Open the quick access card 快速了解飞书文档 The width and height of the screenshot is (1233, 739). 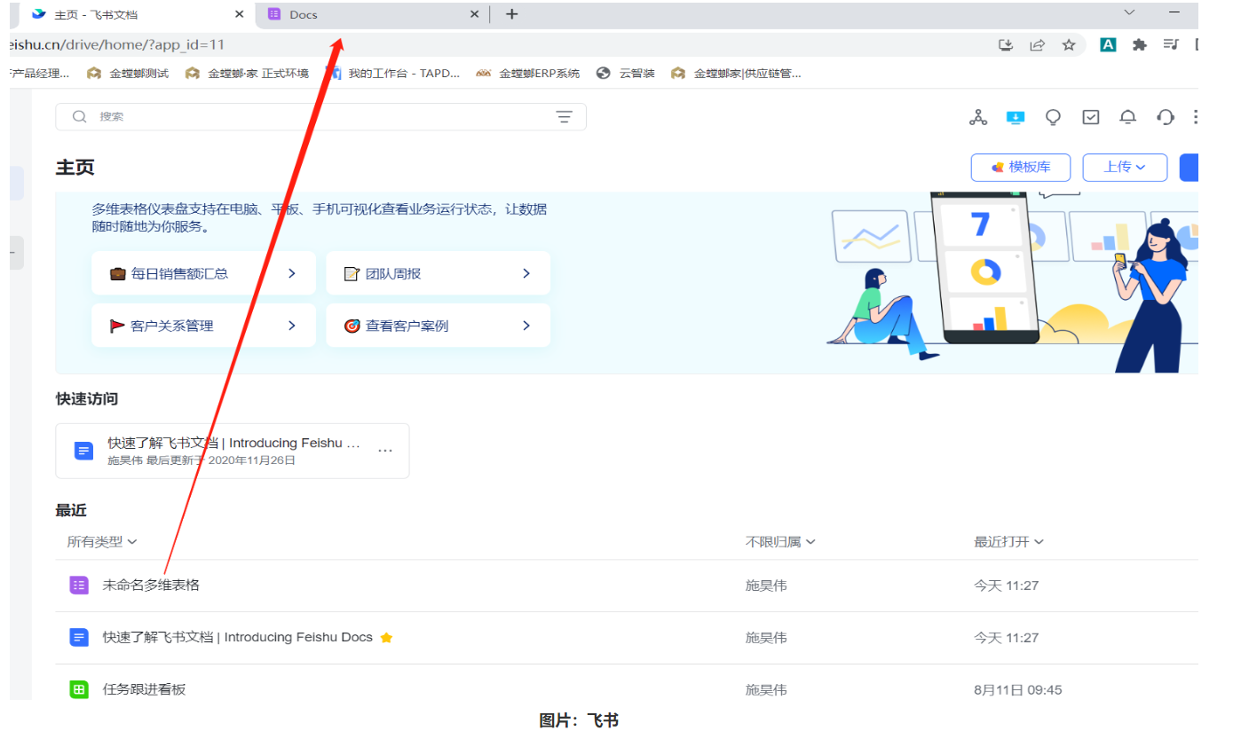coord(233,451)
